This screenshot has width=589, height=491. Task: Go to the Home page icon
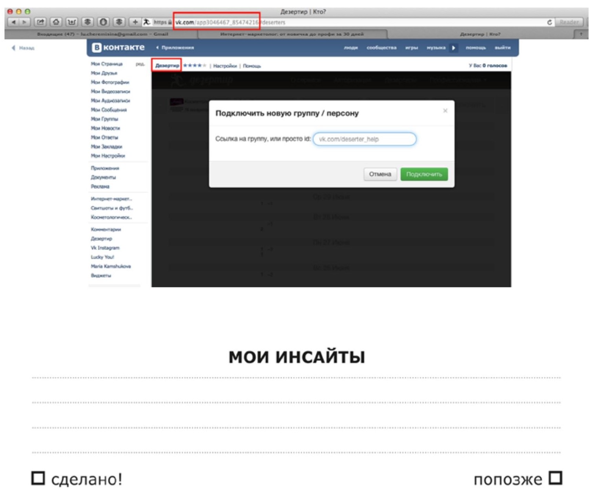[x=56, y=22]
